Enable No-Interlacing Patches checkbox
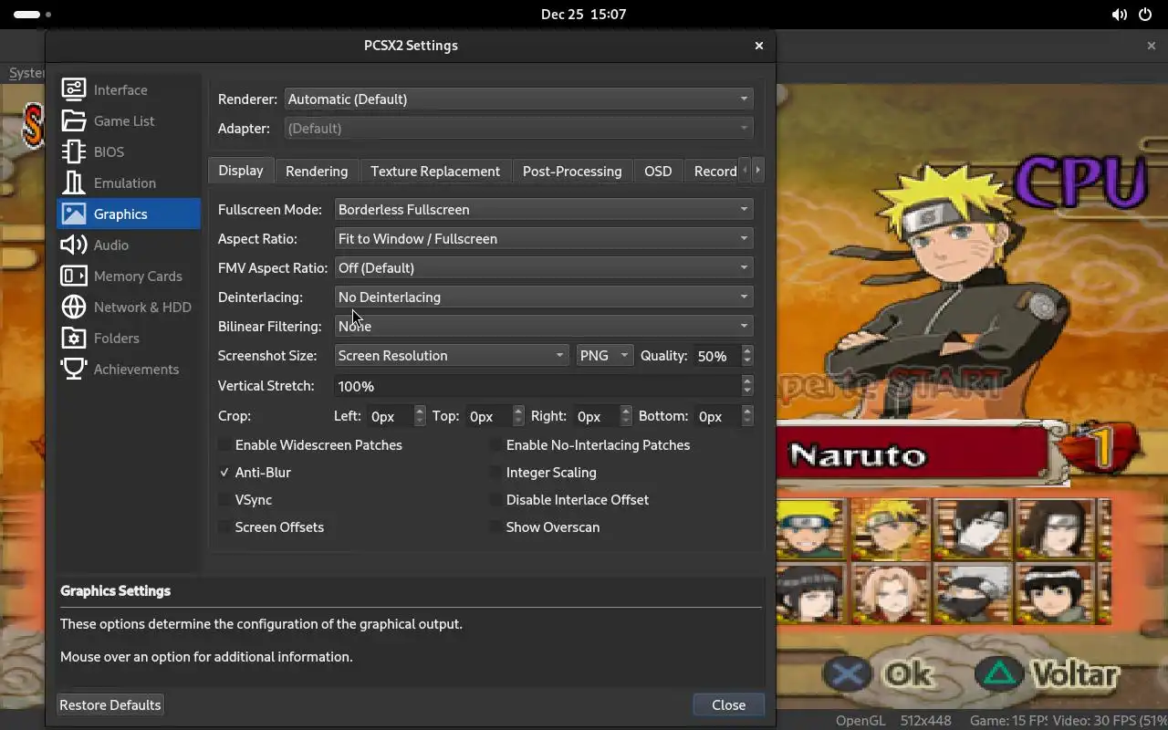This screenshot has width=1168, height=730. (495, 445)
